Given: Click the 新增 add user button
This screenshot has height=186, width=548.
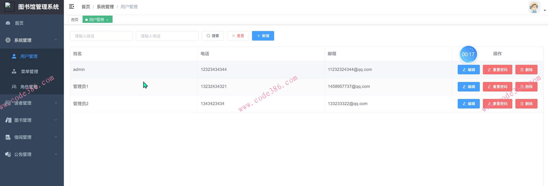Looking at the screenshot, I should [263, 36].
